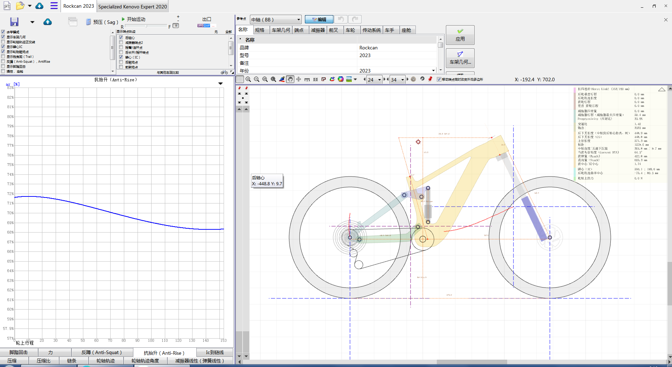Open the background image dropdown arrow

[356, 79]
